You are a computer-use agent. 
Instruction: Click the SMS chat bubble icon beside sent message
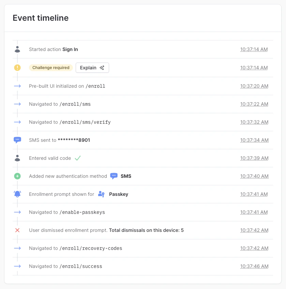17,140
